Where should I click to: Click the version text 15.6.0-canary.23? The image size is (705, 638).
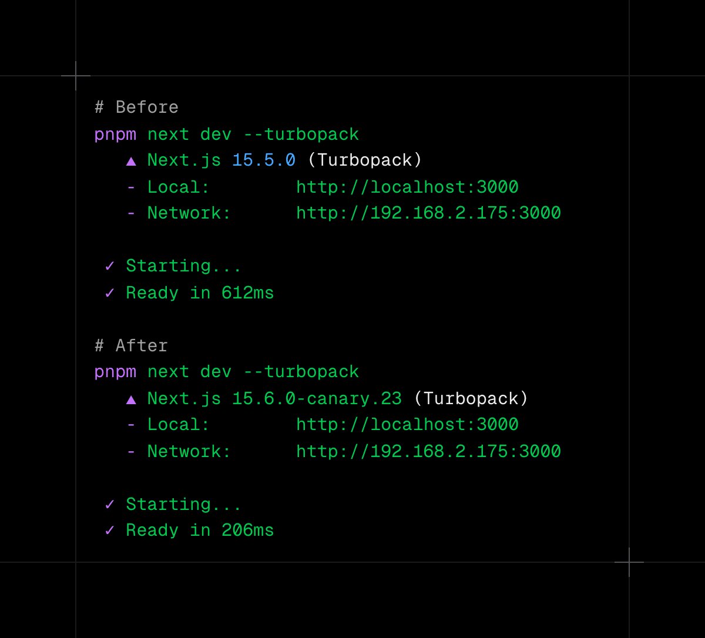coord(317,398)
